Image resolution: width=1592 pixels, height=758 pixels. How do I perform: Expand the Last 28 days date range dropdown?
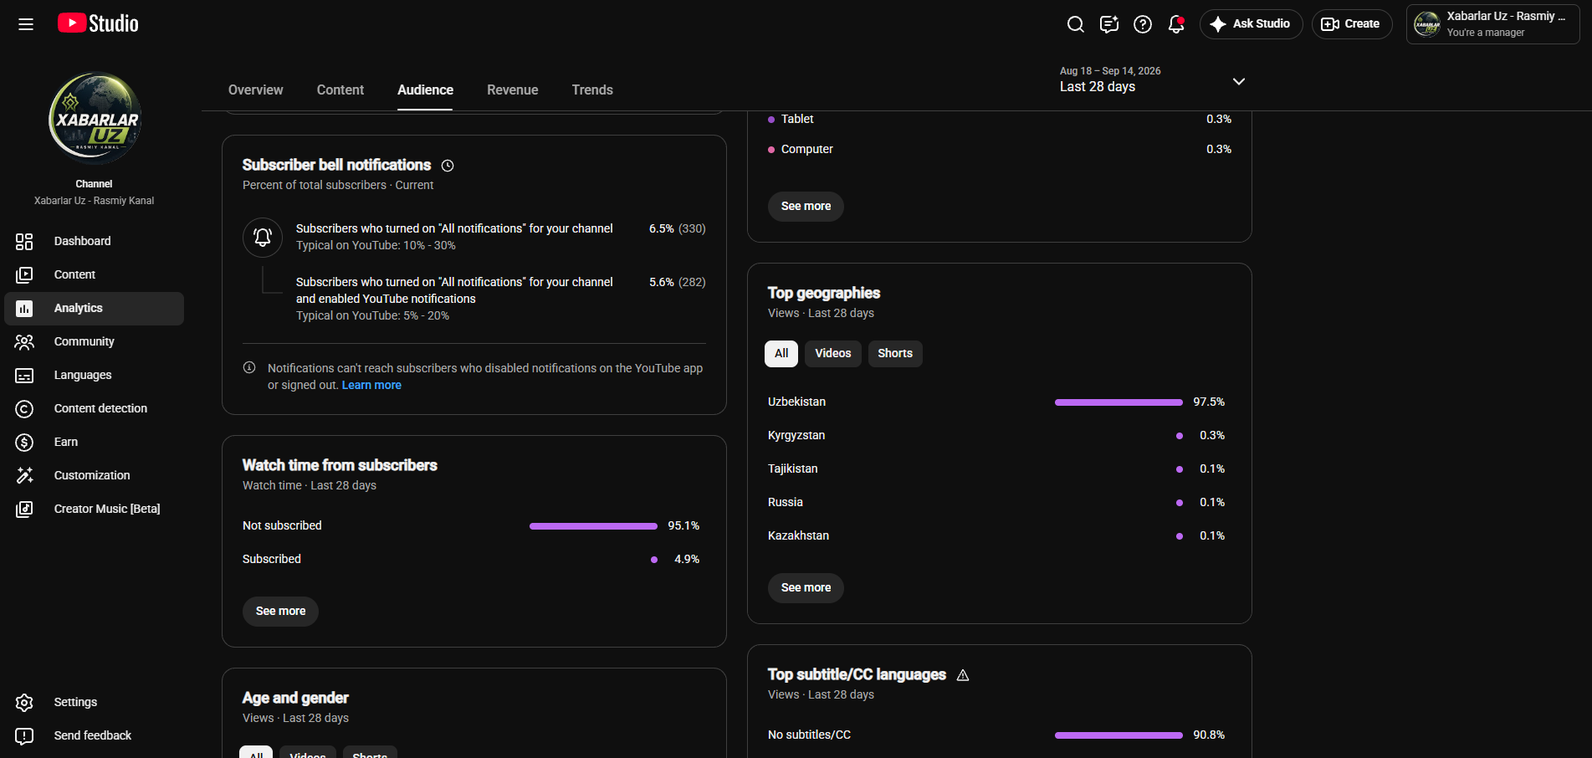click(x=1154, y=80)
